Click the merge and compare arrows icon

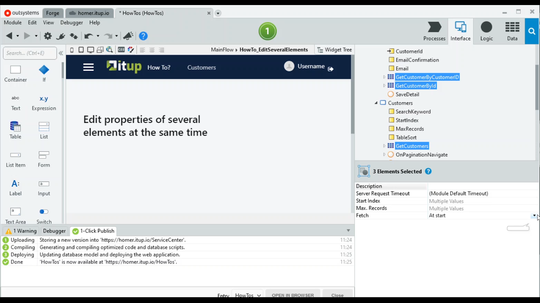point(74,36)
